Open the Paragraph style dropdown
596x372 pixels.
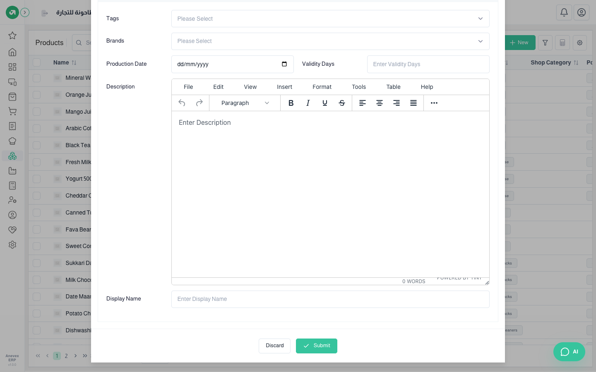(x=245, y=103)
